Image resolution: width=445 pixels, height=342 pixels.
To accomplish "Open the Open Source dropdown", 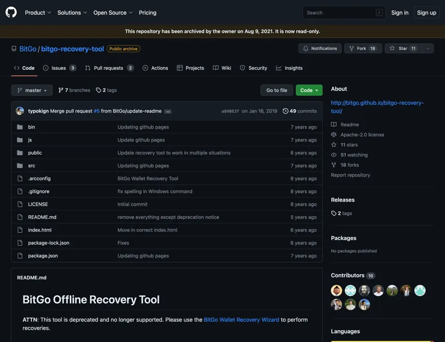I will 113,12.
